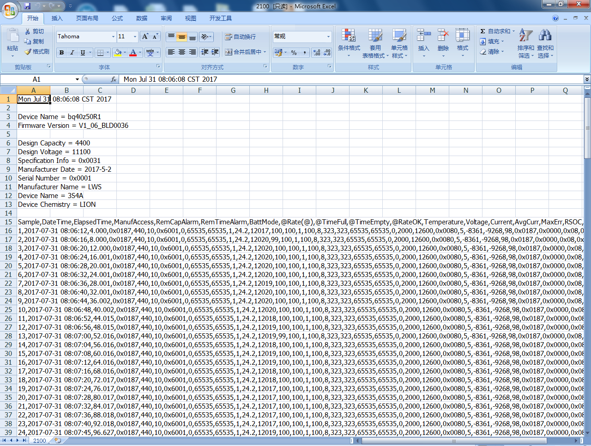The height and width of the screenshot is (446, 591).
Task: Apply cell borders with the border icon
Action: (x=100, y=53)
